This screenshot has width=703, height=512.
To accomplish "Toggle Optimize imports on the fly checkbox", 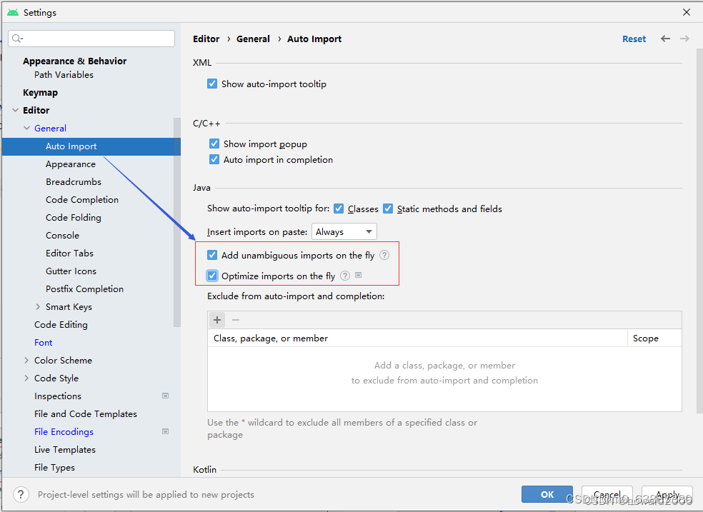I will coord(212,276).
